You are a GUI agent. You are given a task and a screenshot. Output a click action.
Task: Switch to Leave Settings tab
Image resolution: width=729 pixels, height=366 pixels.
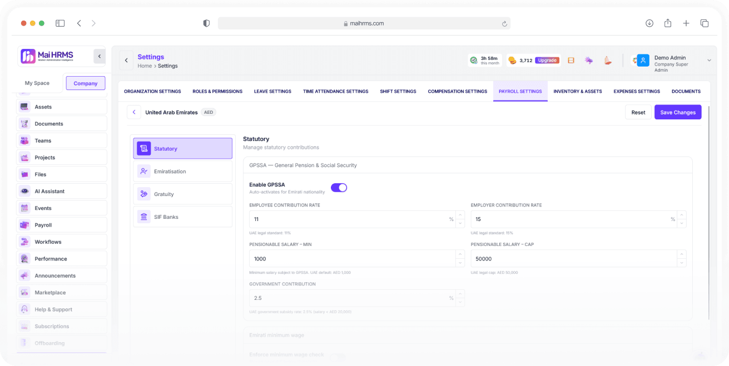tap(272, 92)
